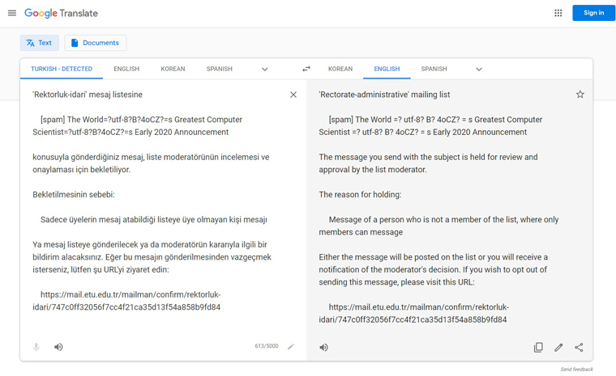The height and width of the screenshot is (376, 616).
Task: Select Korean as source language
Action: point(173,69)
